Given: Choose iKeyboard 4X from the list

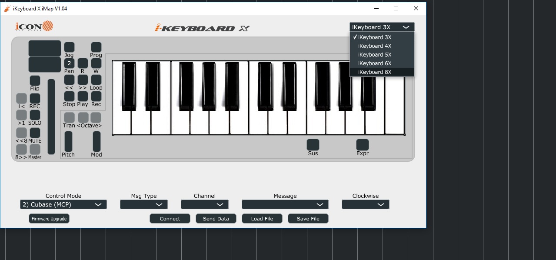Looking at the screenshot, I should 382,46.
